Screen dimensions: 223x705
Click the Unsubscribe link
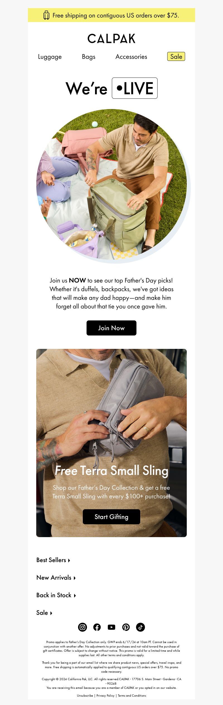pos(85,696)
